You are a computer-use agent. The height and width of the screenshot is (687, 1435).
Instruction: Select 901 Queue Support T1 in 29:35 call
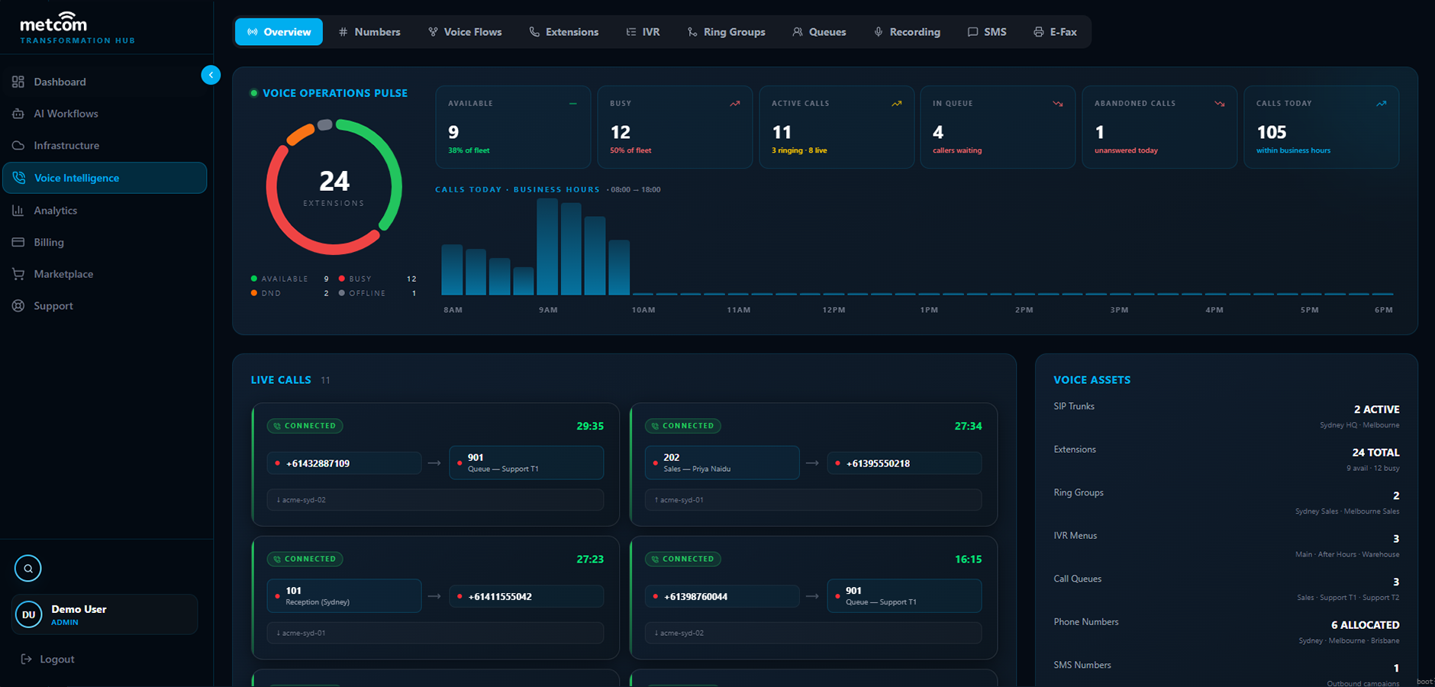click(x=526, y=463)
